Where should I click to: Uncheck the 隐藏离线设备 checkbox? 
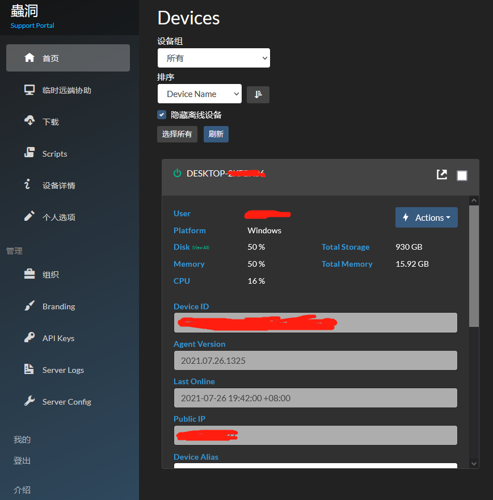162,115
